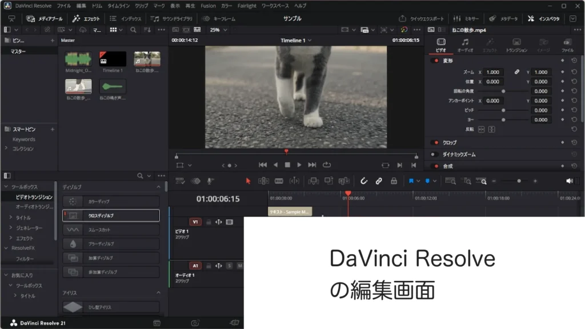Open the ファイル menu
Image resolution: width=585 pixels, height=329 pixels.
[x=64, y=6]
